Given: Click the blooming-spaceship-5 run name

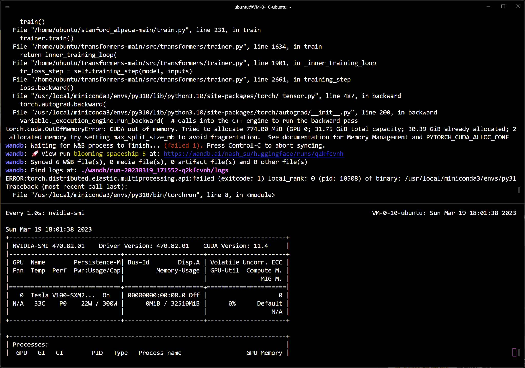Looking at the screenshot, I should point(109,154).
